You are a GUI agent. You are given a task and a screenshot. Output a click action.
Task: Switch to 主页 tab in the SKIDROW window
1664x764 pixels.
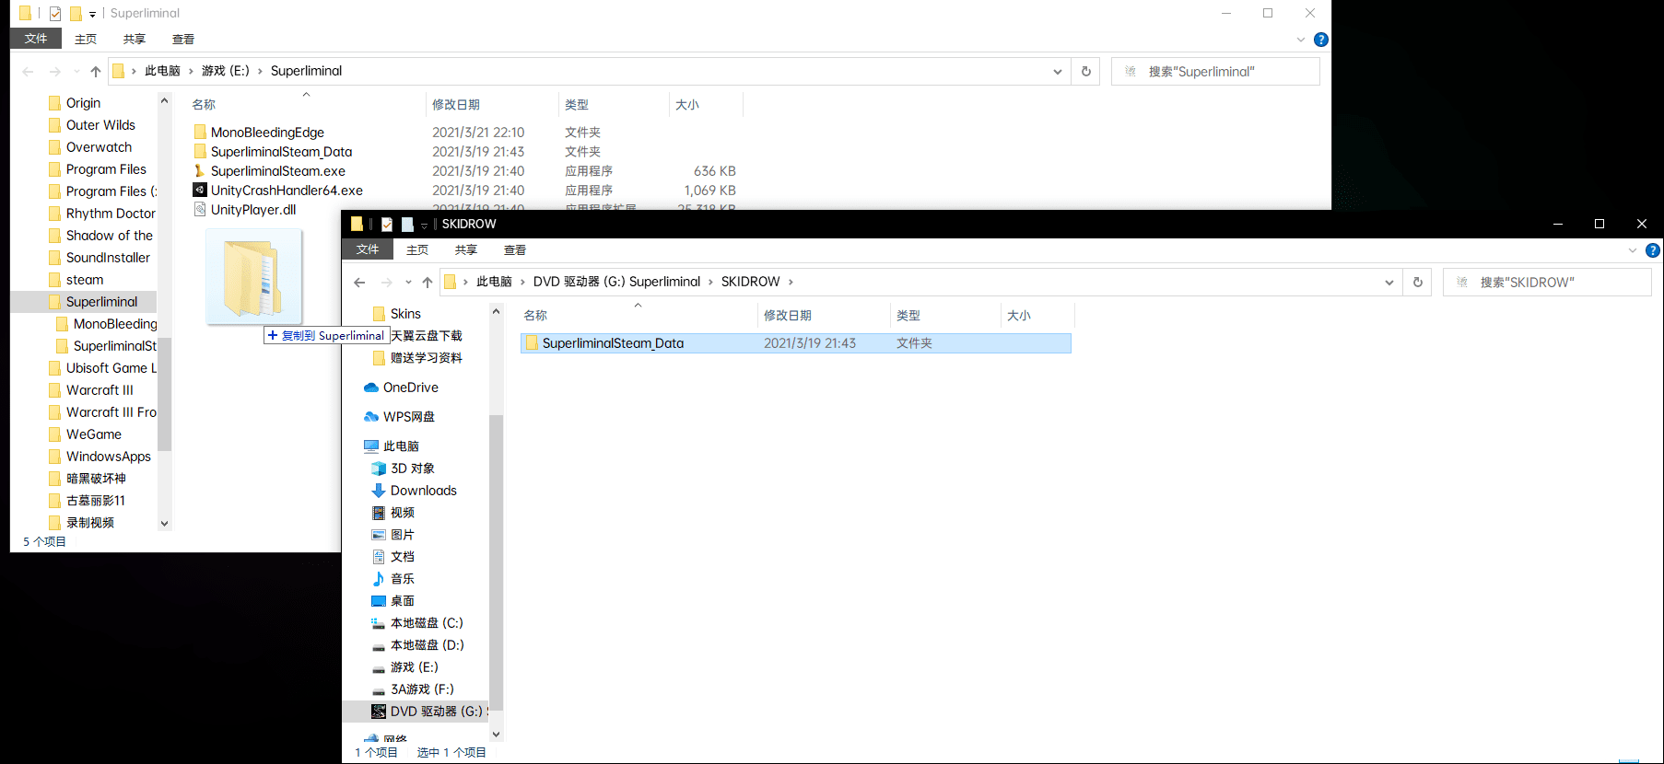click(417, 249)
